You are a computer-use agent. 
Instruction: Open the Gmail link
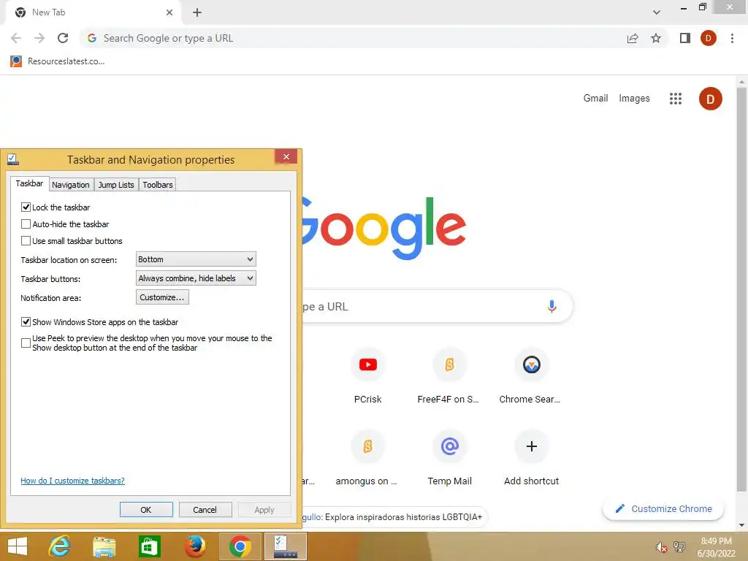point(595,99)
